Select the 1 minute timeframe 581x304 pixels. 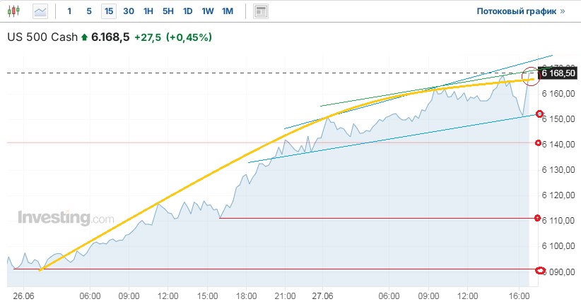[69, 11]
